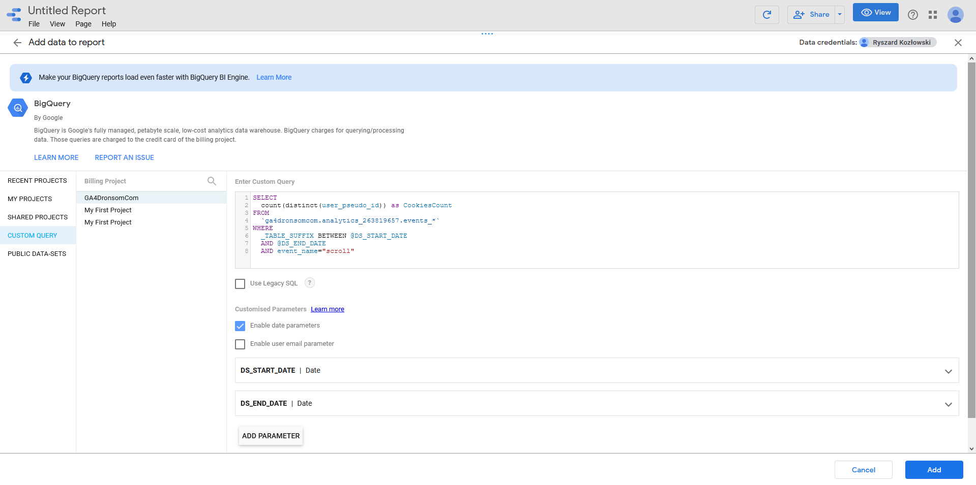Open the File menu
This screenshot has height=485, width=976.
point(34,24)
